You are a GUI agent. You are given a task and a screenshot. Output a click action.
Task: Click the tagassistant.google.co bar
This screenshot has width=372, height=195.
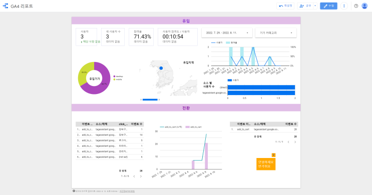click(261, 93)
